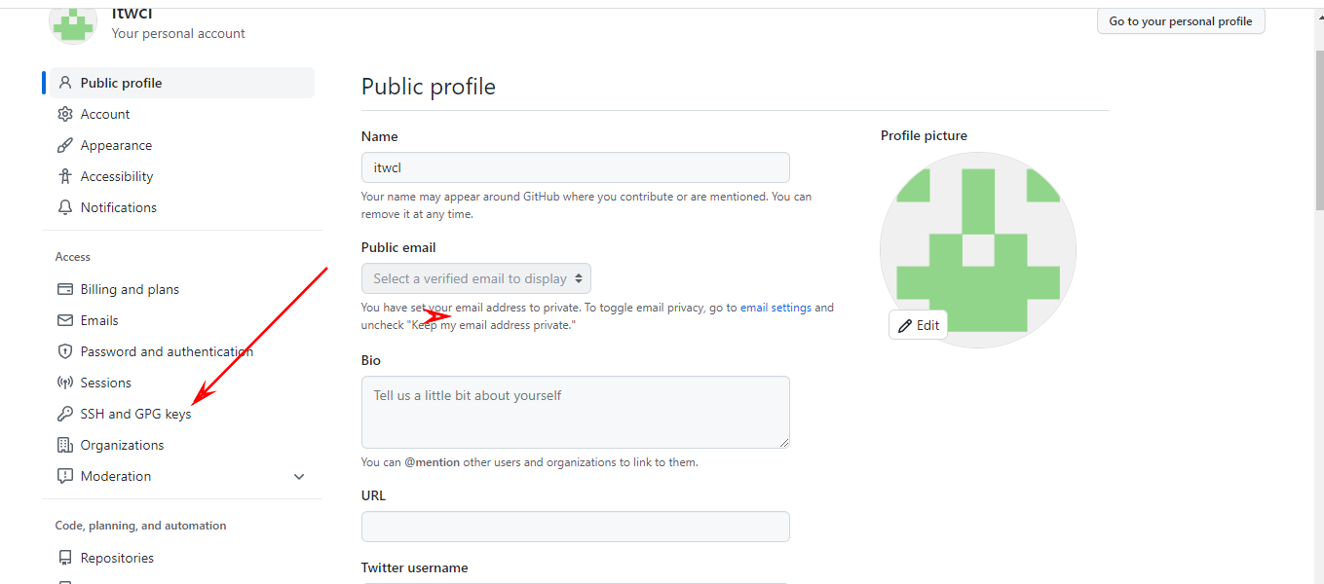Viewport: 1324px width, 584px height.
Task: Select Public profile in sidebar
Action: coord(121,83)
